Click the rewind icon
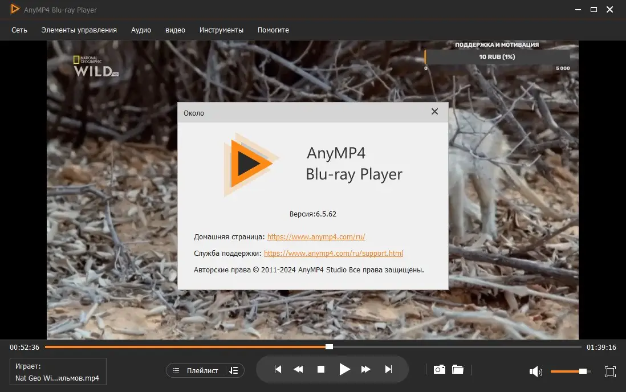The image size is (626, 392). (x=299, y=369)
